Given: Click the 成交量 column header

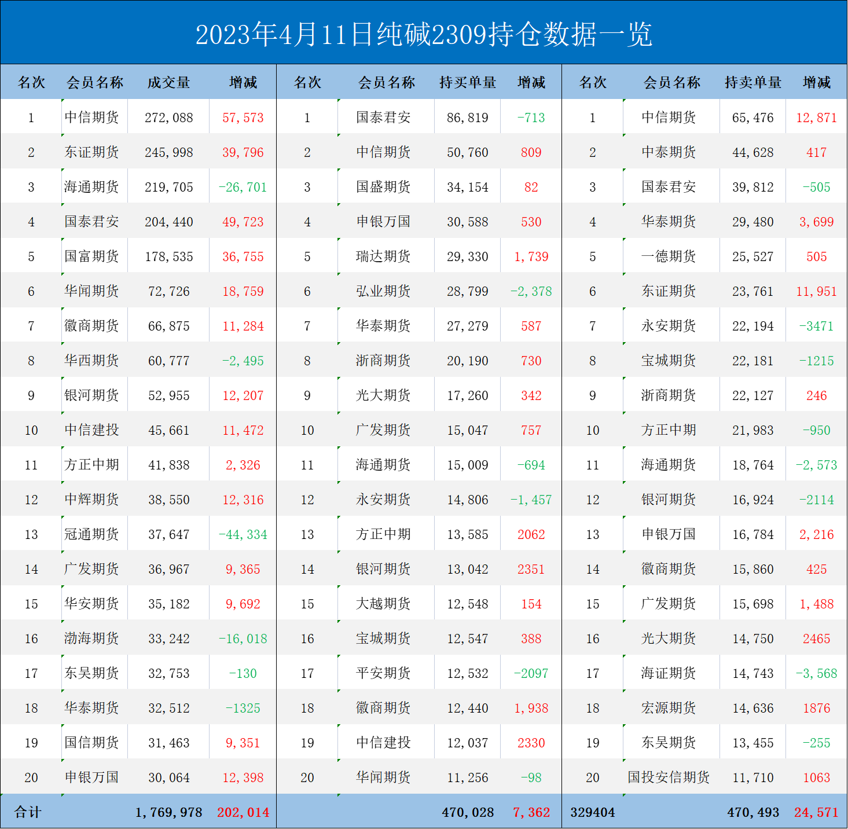Looking at the screenshot, I should coord(168,83).
